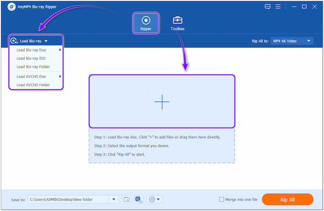324x211 pixels.
Task: Close the Blu-ray Ripper window
Action: pos(314,6)
